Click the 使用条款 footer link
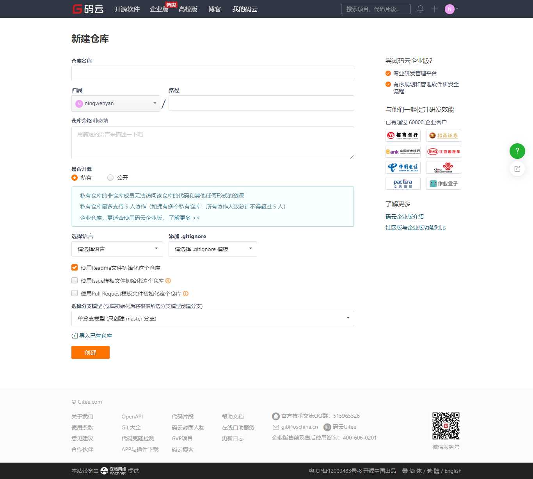The image size is (533, 479). pos(82,427)
